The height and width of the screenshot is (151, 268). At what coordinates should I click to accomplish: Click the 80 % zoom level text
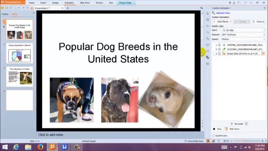[226, 141]
